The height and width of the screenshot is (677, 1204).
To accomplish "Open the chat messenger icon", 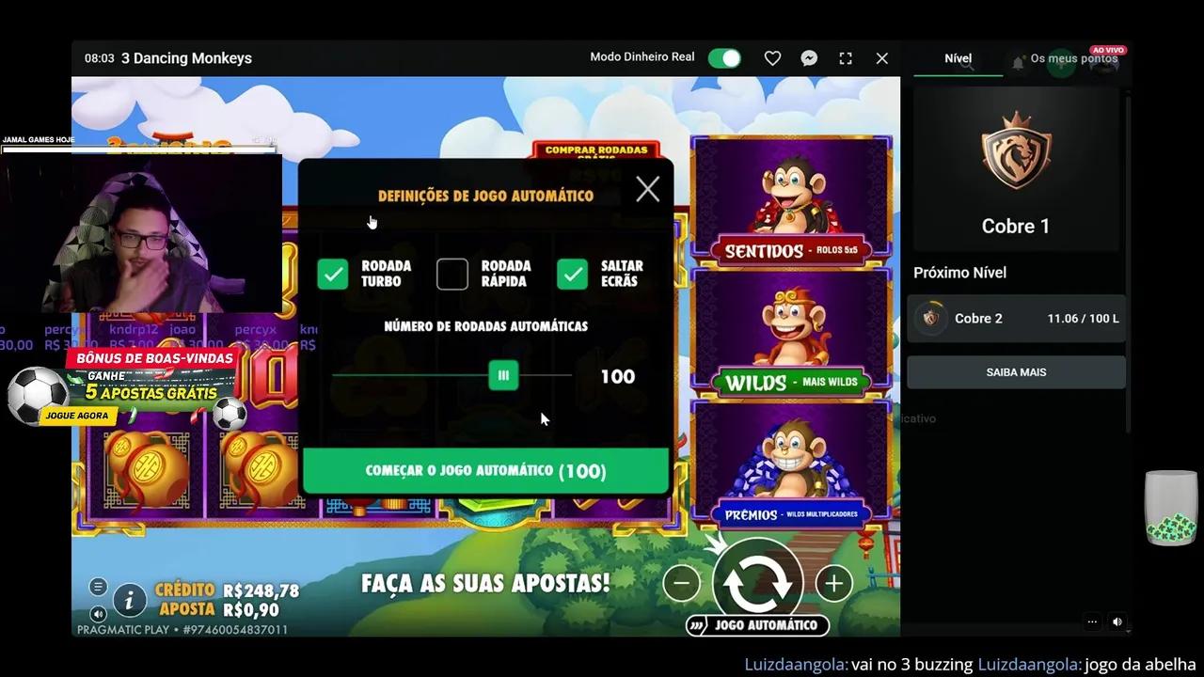I will pyautogui.click(x=809, y=58).
